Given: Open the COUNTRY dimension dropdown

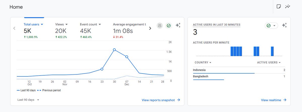Looking at the screenshot, I should [x=203, y=63].
